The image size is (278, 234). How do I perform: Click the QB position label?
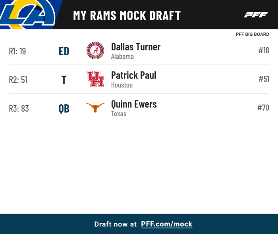(64, 109)
